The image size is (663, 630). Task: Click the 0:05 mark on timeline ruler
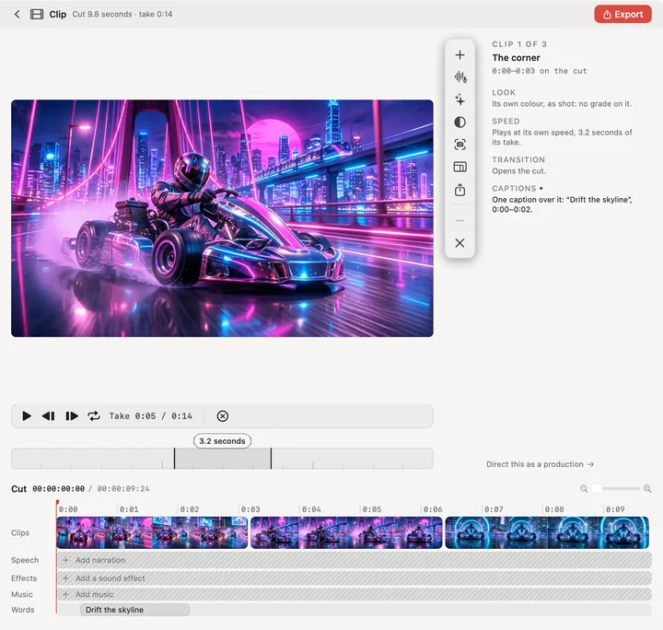tap(372, 509)
